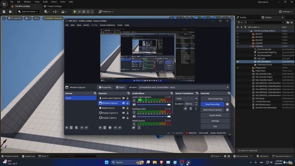Move scene up with Scenes arrow
The width and height of the screenshot is (295, 166).
[x=82, y=128]
